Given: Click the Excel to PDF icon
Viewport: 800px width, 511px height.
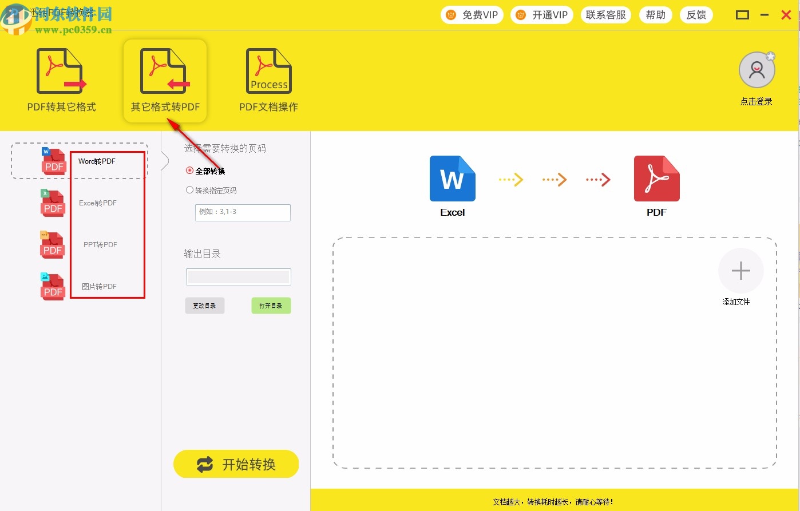Looking at the screenshot, I should [x=53, y=203].
